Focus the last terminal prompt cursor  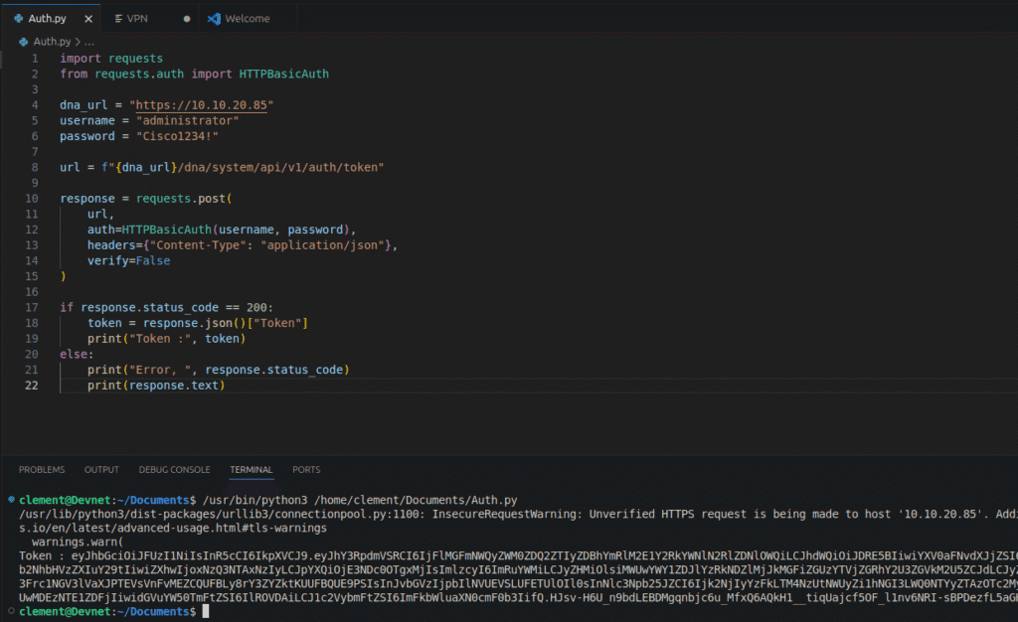[x=206, y=612]
